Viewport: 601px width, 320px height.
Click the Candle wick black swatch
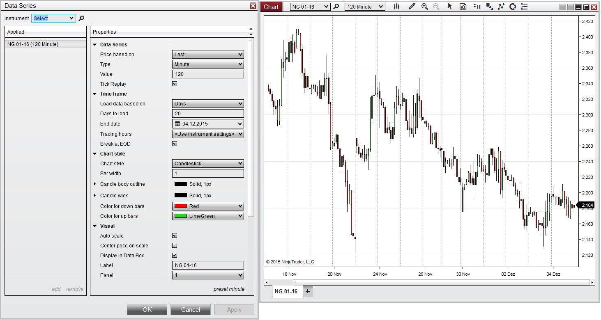point(181,196)
